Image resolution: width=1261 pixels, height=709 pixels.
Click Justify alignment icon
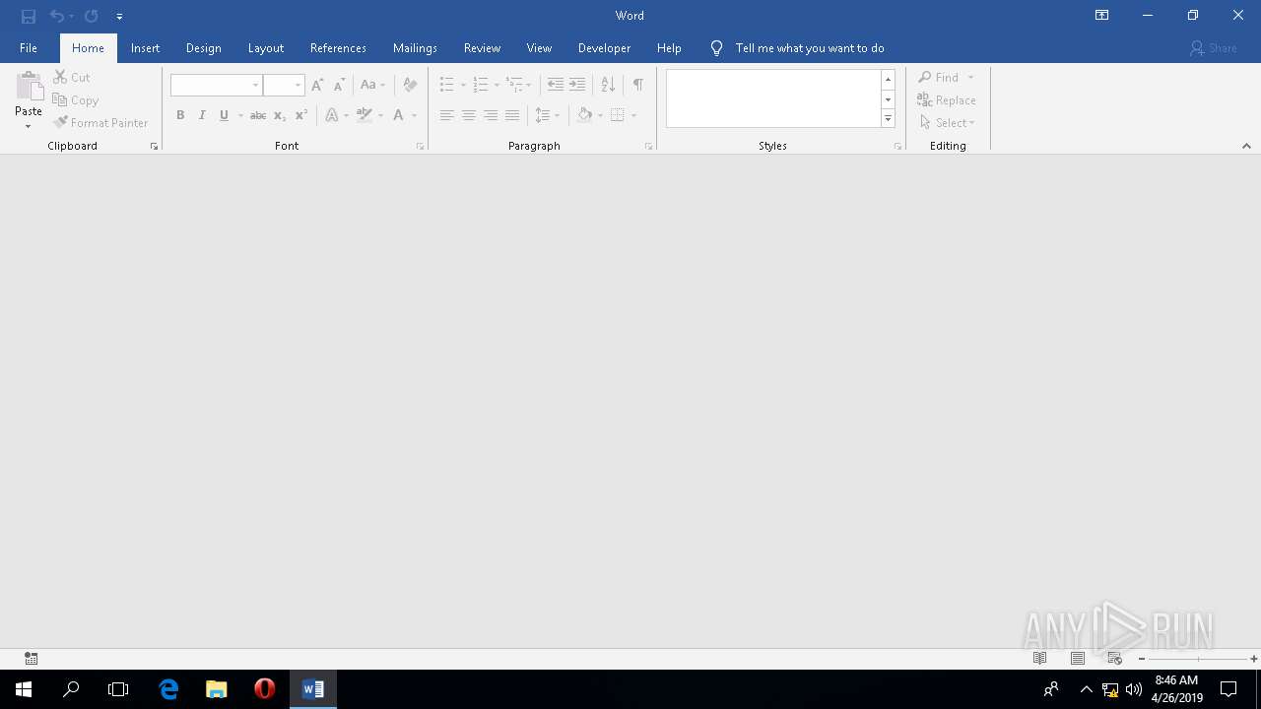tap(512, 115)
